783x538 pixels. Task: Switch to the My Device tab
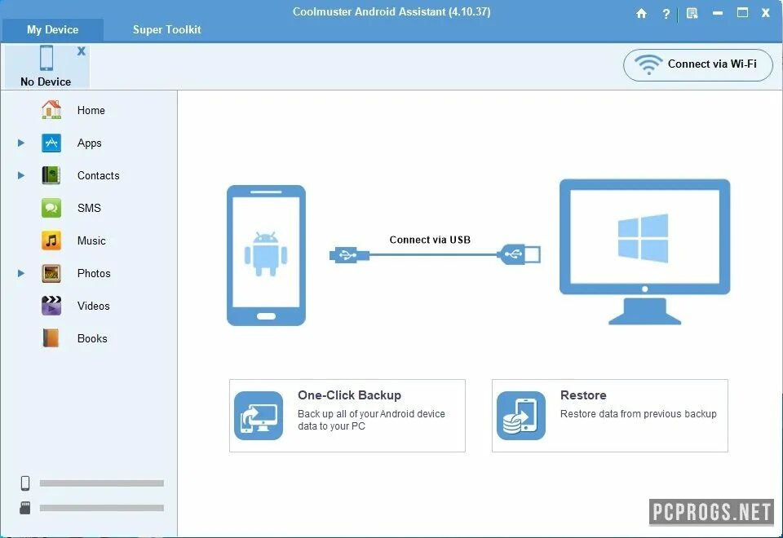click(x=52, y=30)
